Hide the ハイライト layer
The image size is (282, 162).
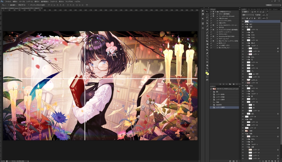pyautogui.click(x=243, y=48)
